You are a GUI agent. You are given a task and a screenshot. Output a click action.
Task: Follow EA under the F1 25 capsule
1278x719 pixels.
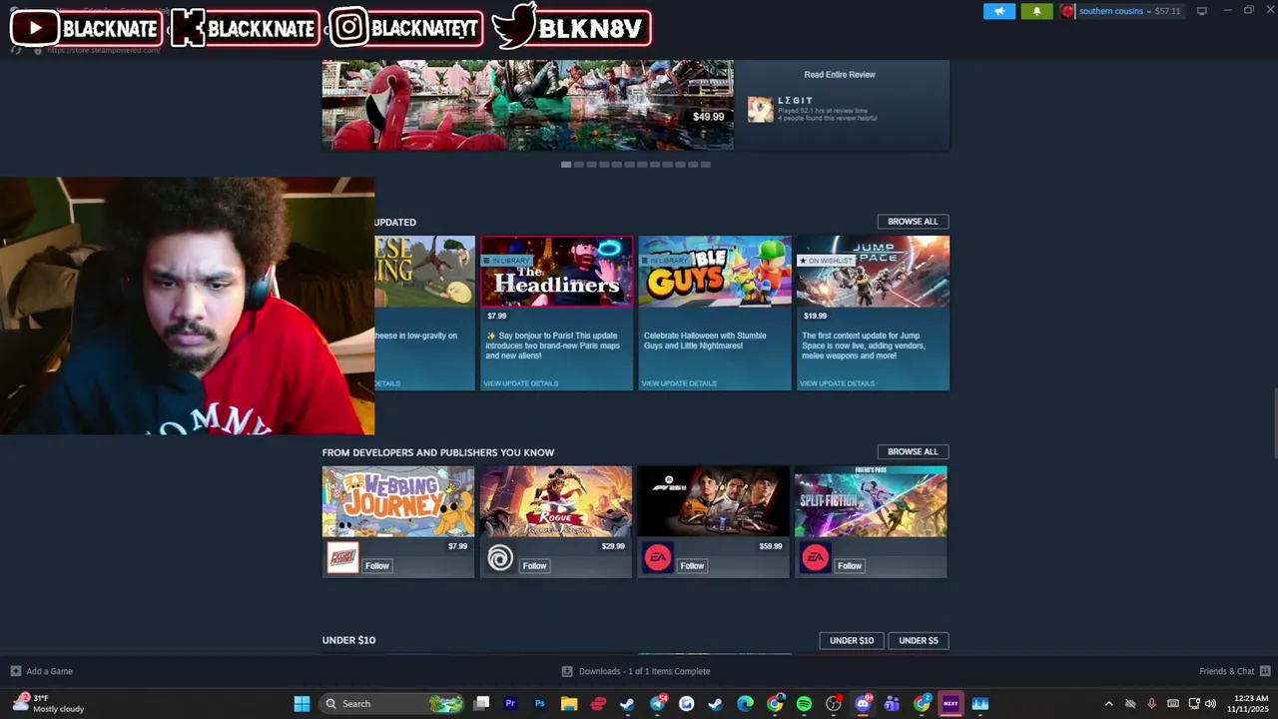[x=692, y=566]
